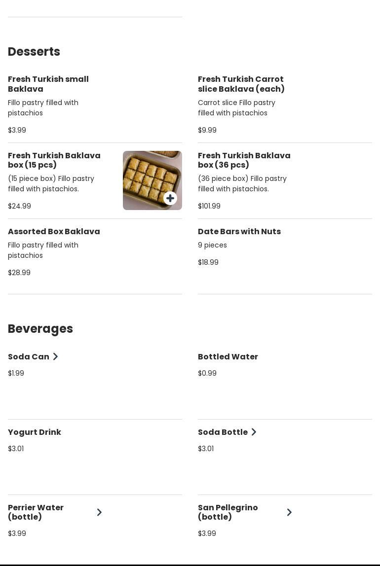Choose Fresh Turkish Baklava box (36 pcs)
This screenshot has width=380, height=566.
[x=244, y=160]
